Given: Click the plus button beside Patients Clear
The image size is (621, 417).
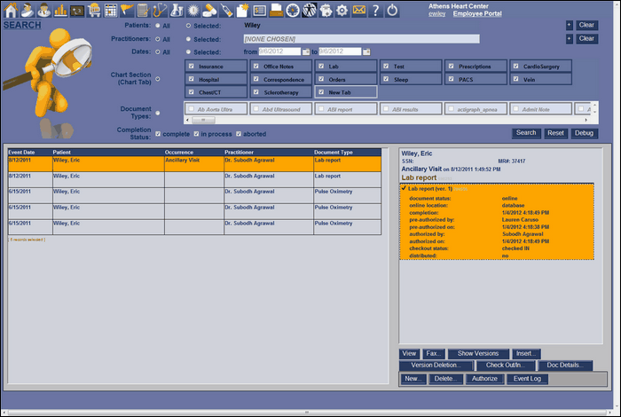Looking at the screenshot, I should (x=570, y=25).
